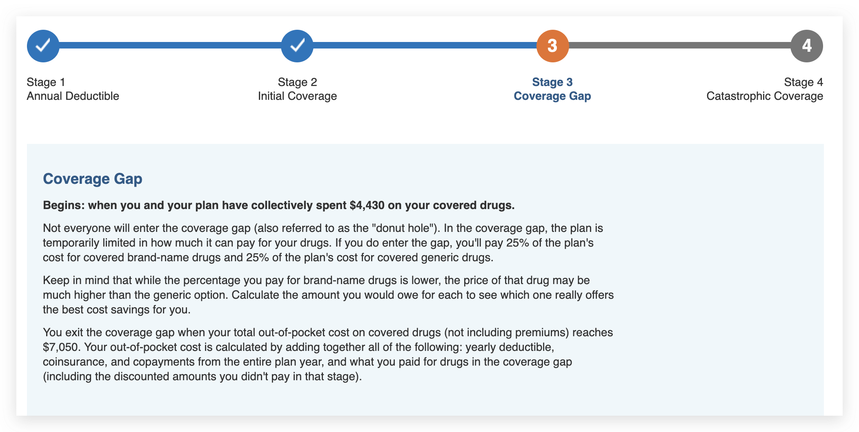Switch to Stage 2 Initial Coverage label

[x=297, y=89]
